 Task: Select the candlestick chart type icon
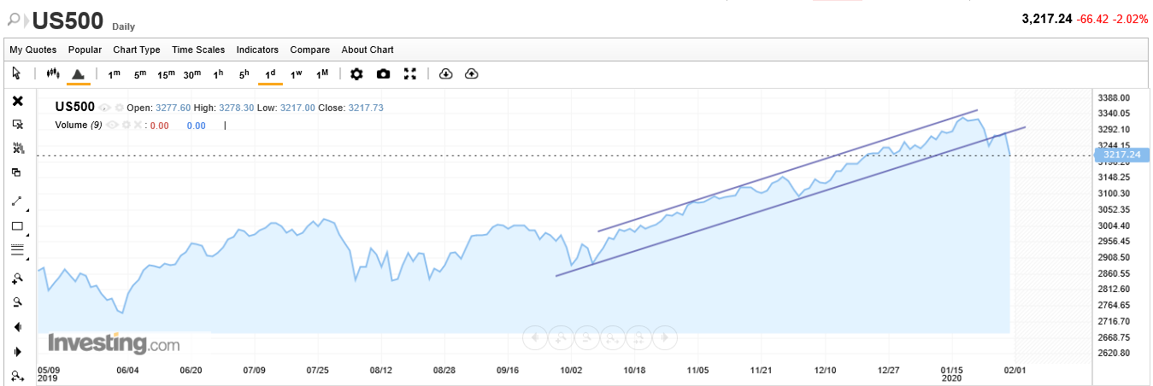point(52,74)
